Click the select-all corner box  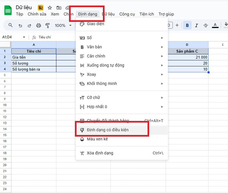(x=6, y=45)
